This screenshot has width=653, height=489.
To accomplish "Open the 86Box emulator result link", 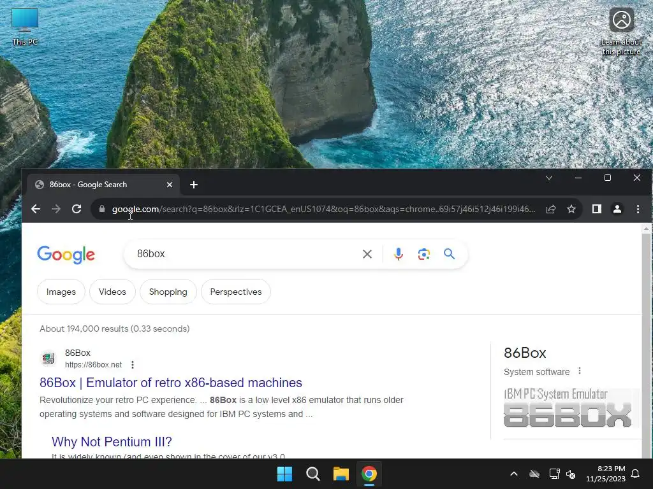I will [x=171, y=383].
